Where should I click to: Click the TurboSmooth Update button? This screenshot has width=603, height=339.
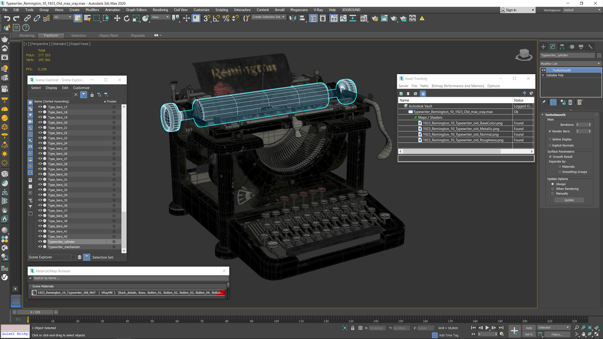(x=569, y=200)
